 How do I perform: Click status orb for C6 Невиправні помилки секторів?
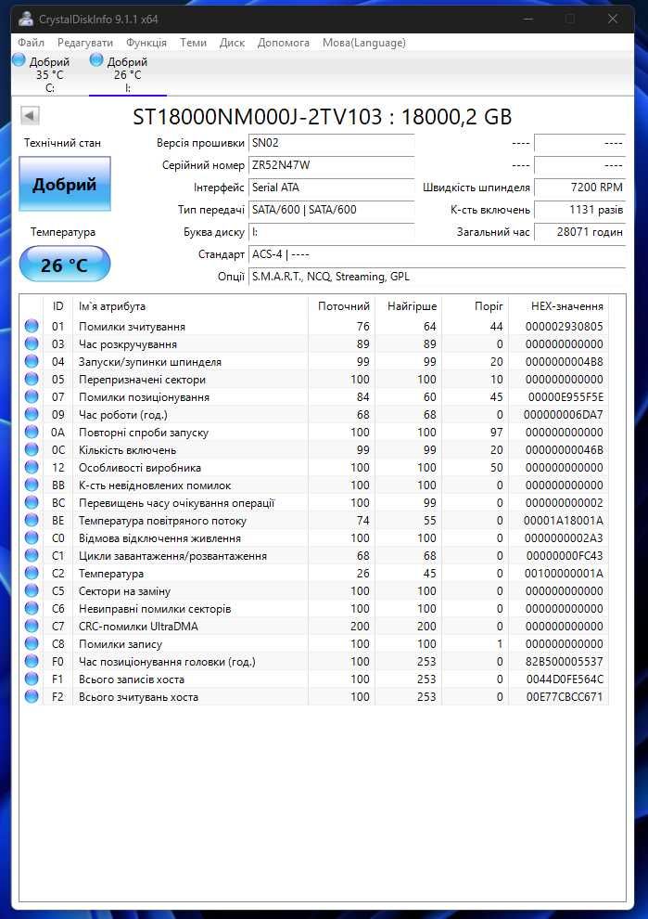pos(32,608)
